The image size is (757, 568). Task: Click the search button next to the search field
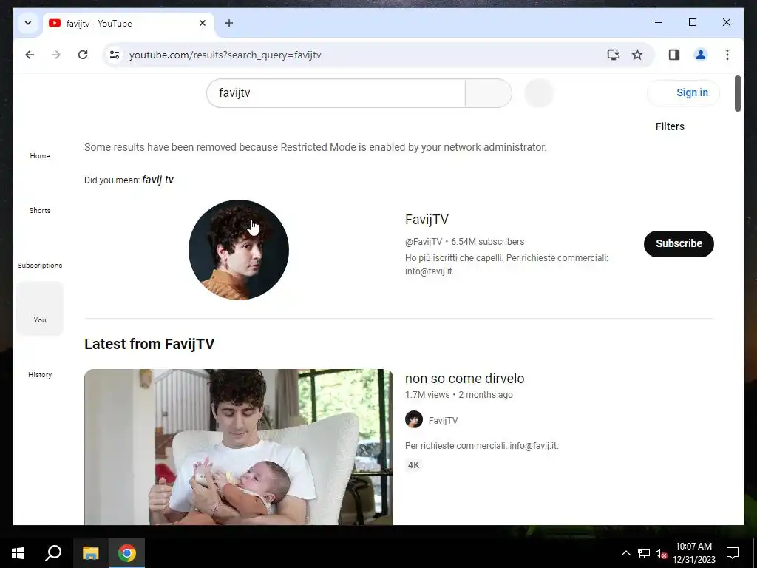(x=488, y=93)
